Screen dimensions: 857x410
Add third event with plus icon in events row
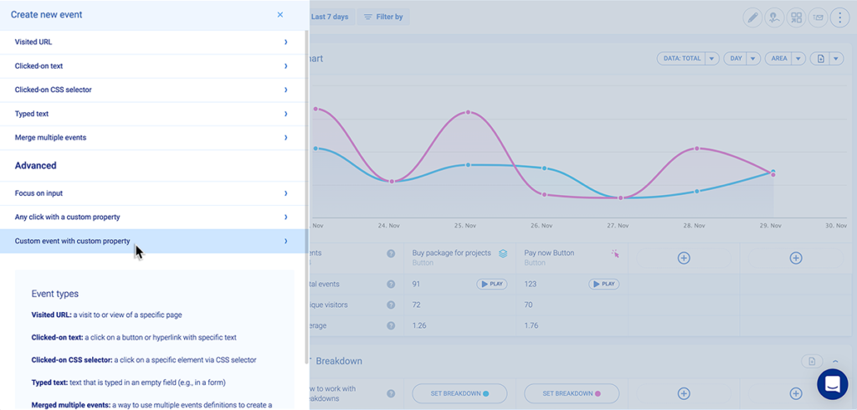tap(684, 258)
